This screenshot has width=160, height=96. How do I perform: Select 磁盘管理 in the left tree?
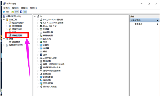16,42
